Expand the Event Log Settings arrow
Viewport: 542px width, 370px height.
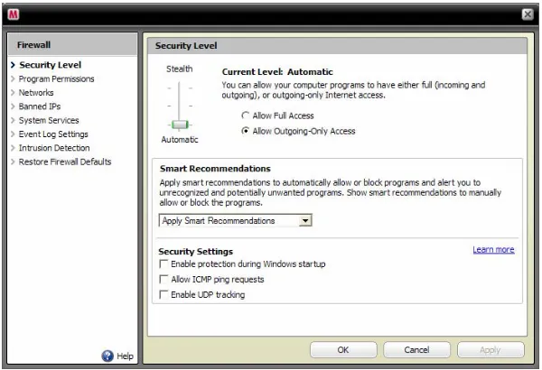coord(14,134)
